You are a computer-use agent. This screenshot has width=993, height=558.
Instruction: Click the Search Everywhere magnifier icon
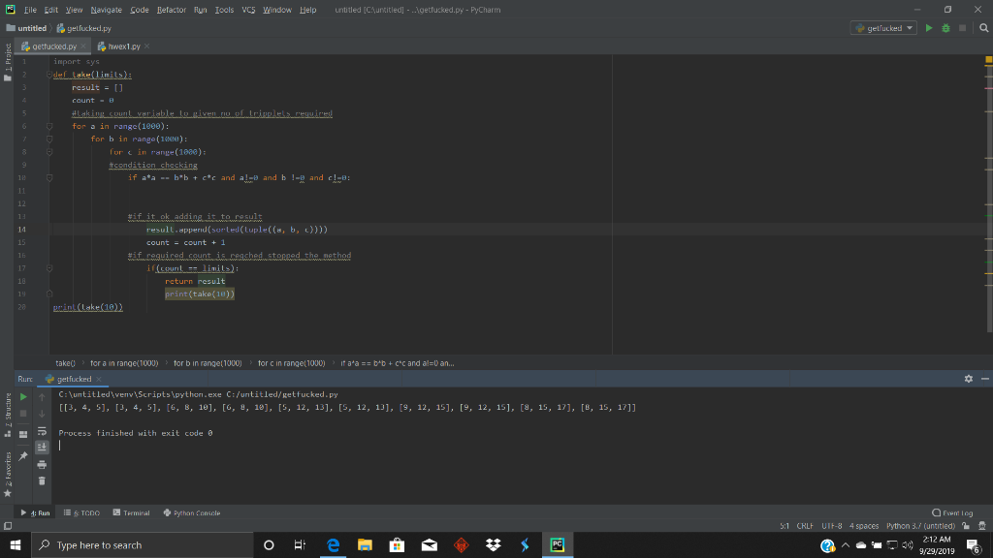coord(984,28)
